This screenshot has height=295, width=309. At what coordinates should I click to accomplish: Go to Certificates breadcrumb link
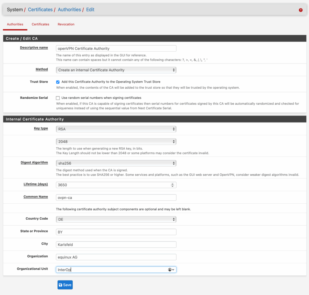[40, 10]
